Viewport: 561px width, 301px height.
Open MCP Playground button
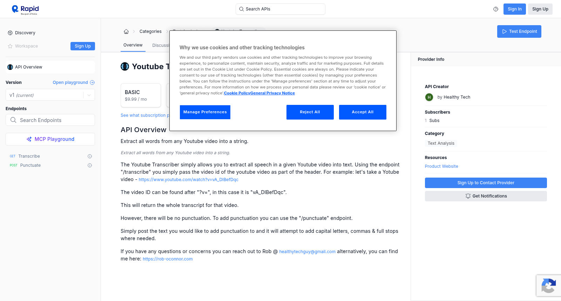tap(50, 139)
